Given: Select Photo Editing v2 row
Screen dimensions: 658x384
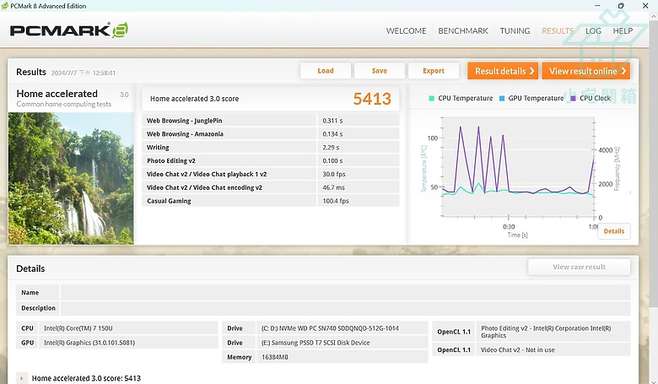Looking at the screenshot, I should click(x=271, y=160).
